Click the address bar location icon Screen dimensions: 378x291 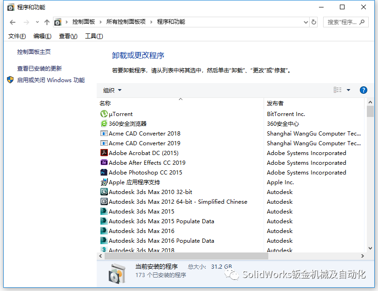pyautogui.click(x=58, y=22)
